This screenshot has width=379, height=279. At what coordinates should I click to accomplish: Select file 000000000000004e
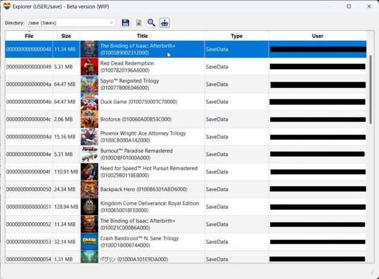29,154
